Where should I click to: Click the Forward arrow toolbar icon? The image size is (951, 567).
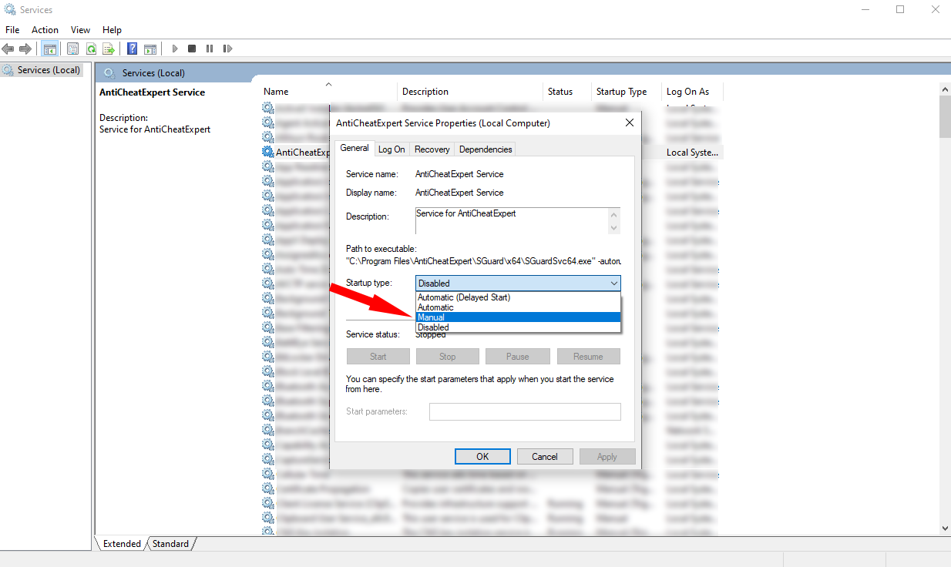tap(25, 49)
